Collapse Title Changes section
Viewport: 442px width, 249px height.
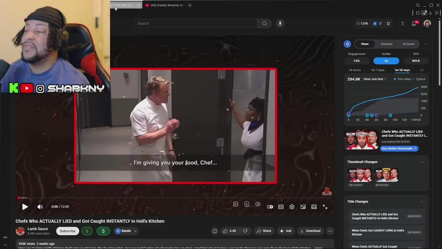pos(422,202)
